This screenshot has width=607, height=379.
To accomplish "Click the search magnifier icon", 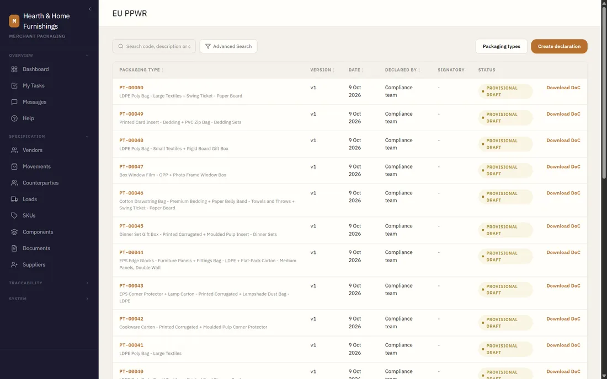I will 121,46.
